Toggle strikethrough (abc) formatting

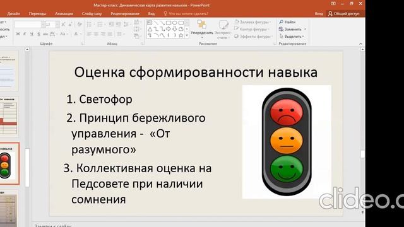45,34
